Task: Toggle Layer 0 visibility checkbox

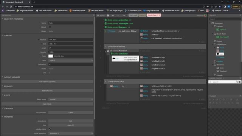Action: tap(239, 82)
